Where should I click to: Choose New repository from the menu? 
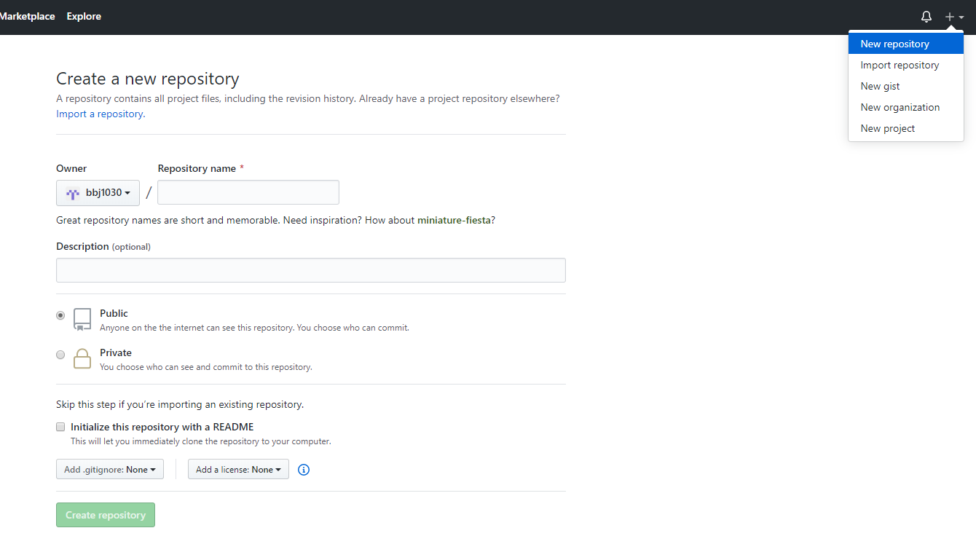coord(894,44)
